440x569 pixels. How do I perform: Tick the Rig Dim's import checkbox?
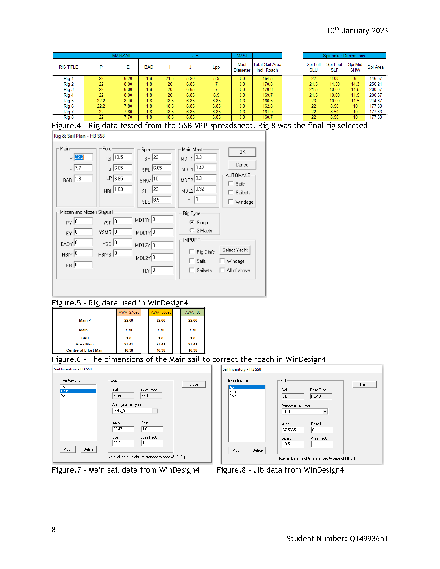click(192, 252)
